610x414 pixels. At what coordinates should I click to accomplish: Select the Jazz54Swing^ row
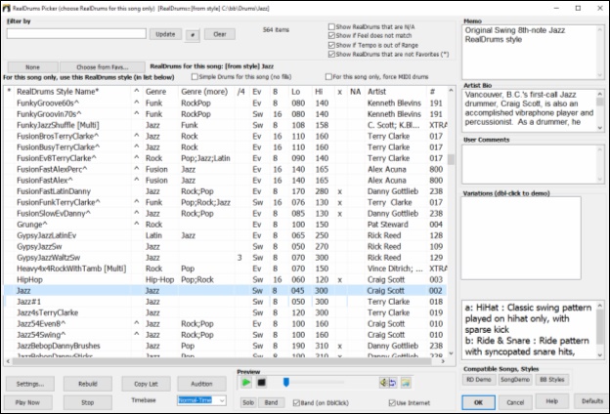coord(225,335)
